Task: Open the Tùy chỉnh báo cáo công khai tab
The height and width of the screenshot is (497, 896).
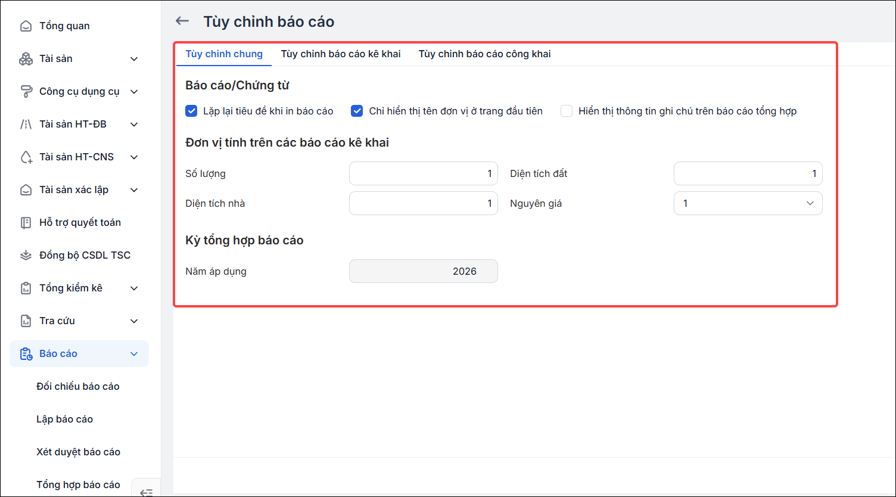Action: coord(484,54)
